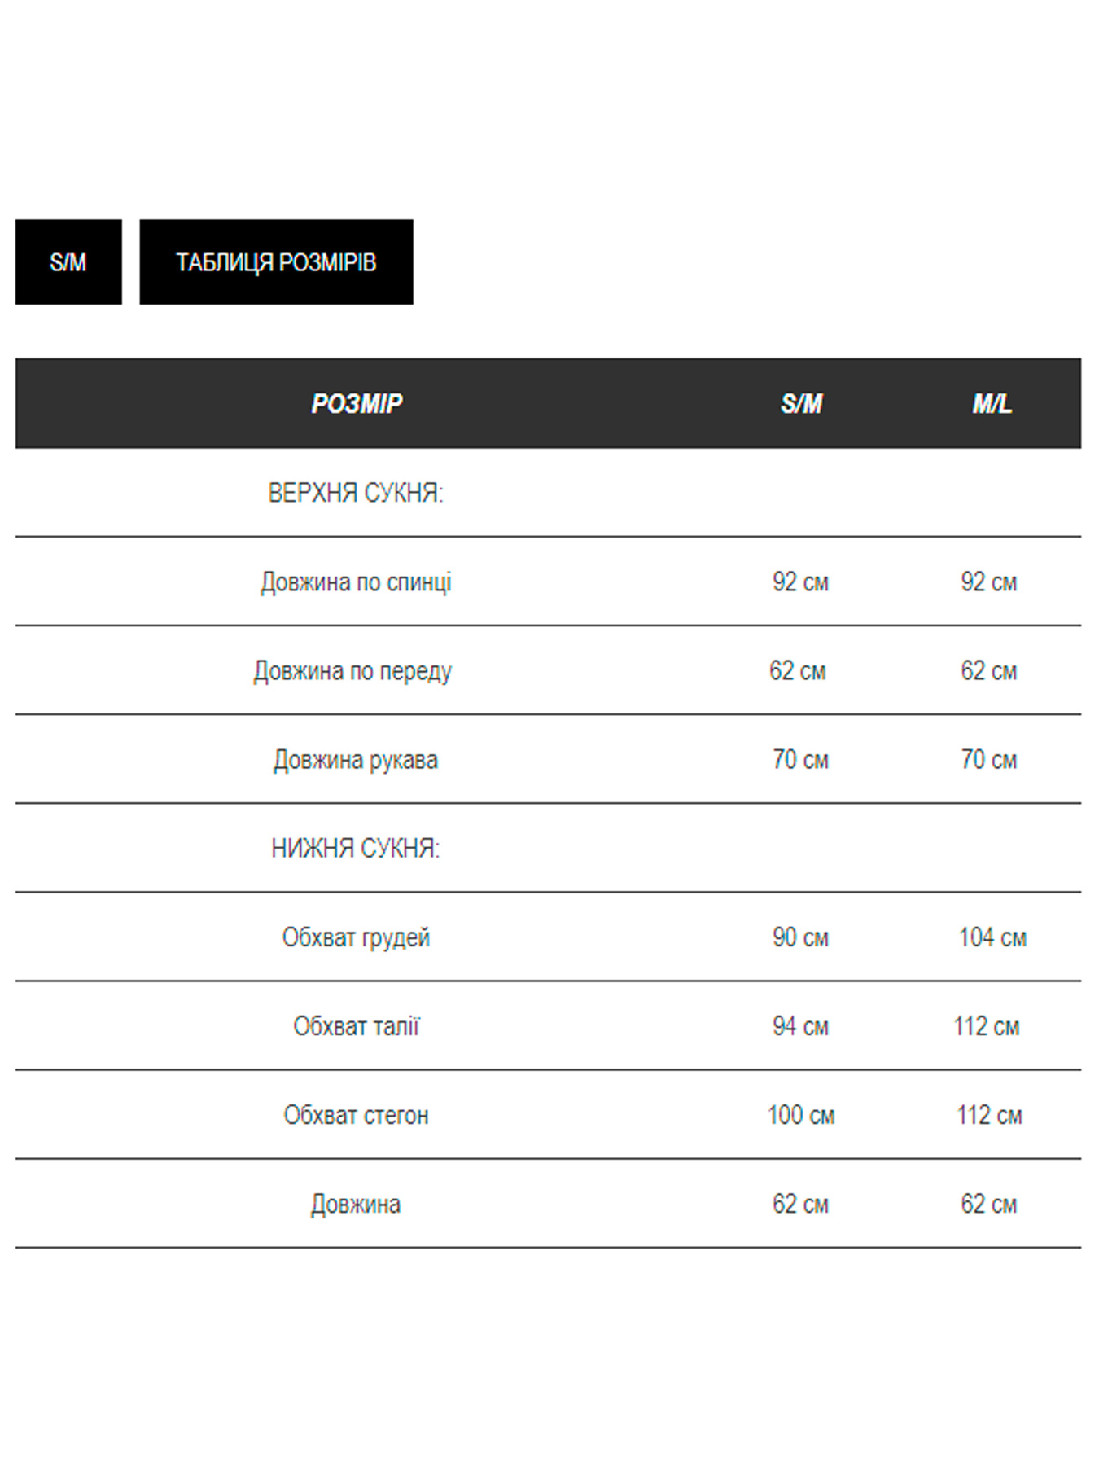Image resolution: width=1099 pixels, height=1466 pixels.
Task: Select the S/M column header in table
Action: [x=801, y=404]
